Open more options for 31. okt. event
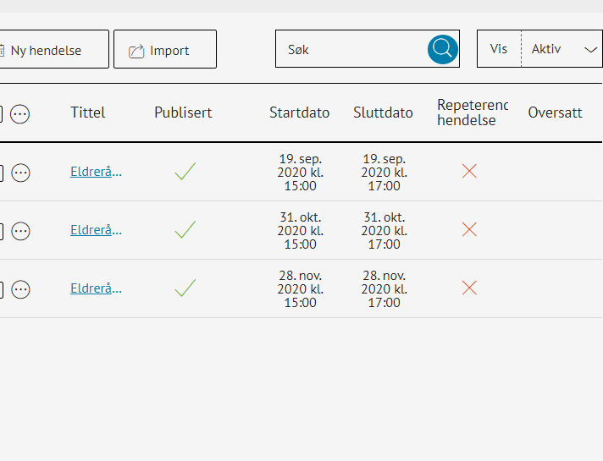This screenshot has height=461, width=603. (20, 231)
